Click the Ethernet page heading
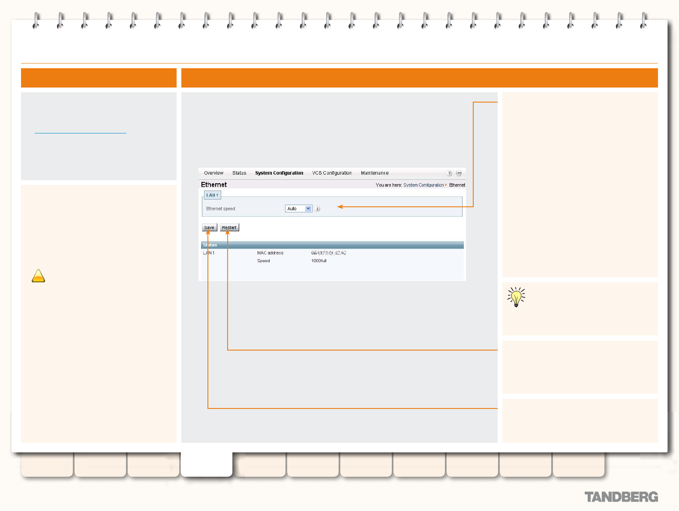This screenshot has width=679, height=511. pyautogui.click(x=214, y=184)
